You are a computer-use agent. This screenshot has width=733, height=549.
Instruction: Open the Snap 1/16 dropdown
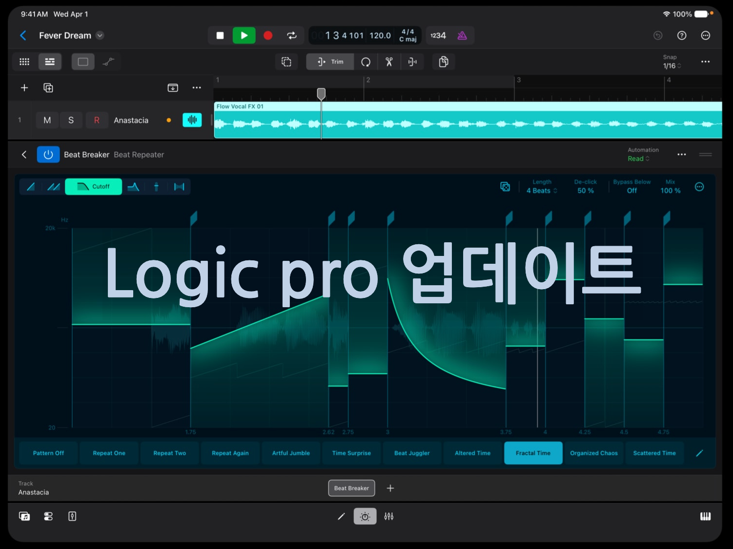(x=672, y=62)
